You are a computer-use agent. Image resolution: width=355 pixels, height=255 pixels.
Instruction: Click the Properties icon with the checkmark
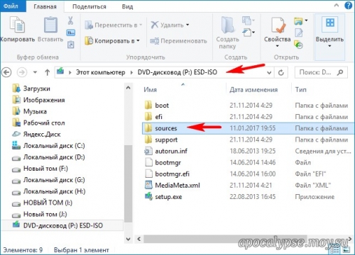click(278, 25)
